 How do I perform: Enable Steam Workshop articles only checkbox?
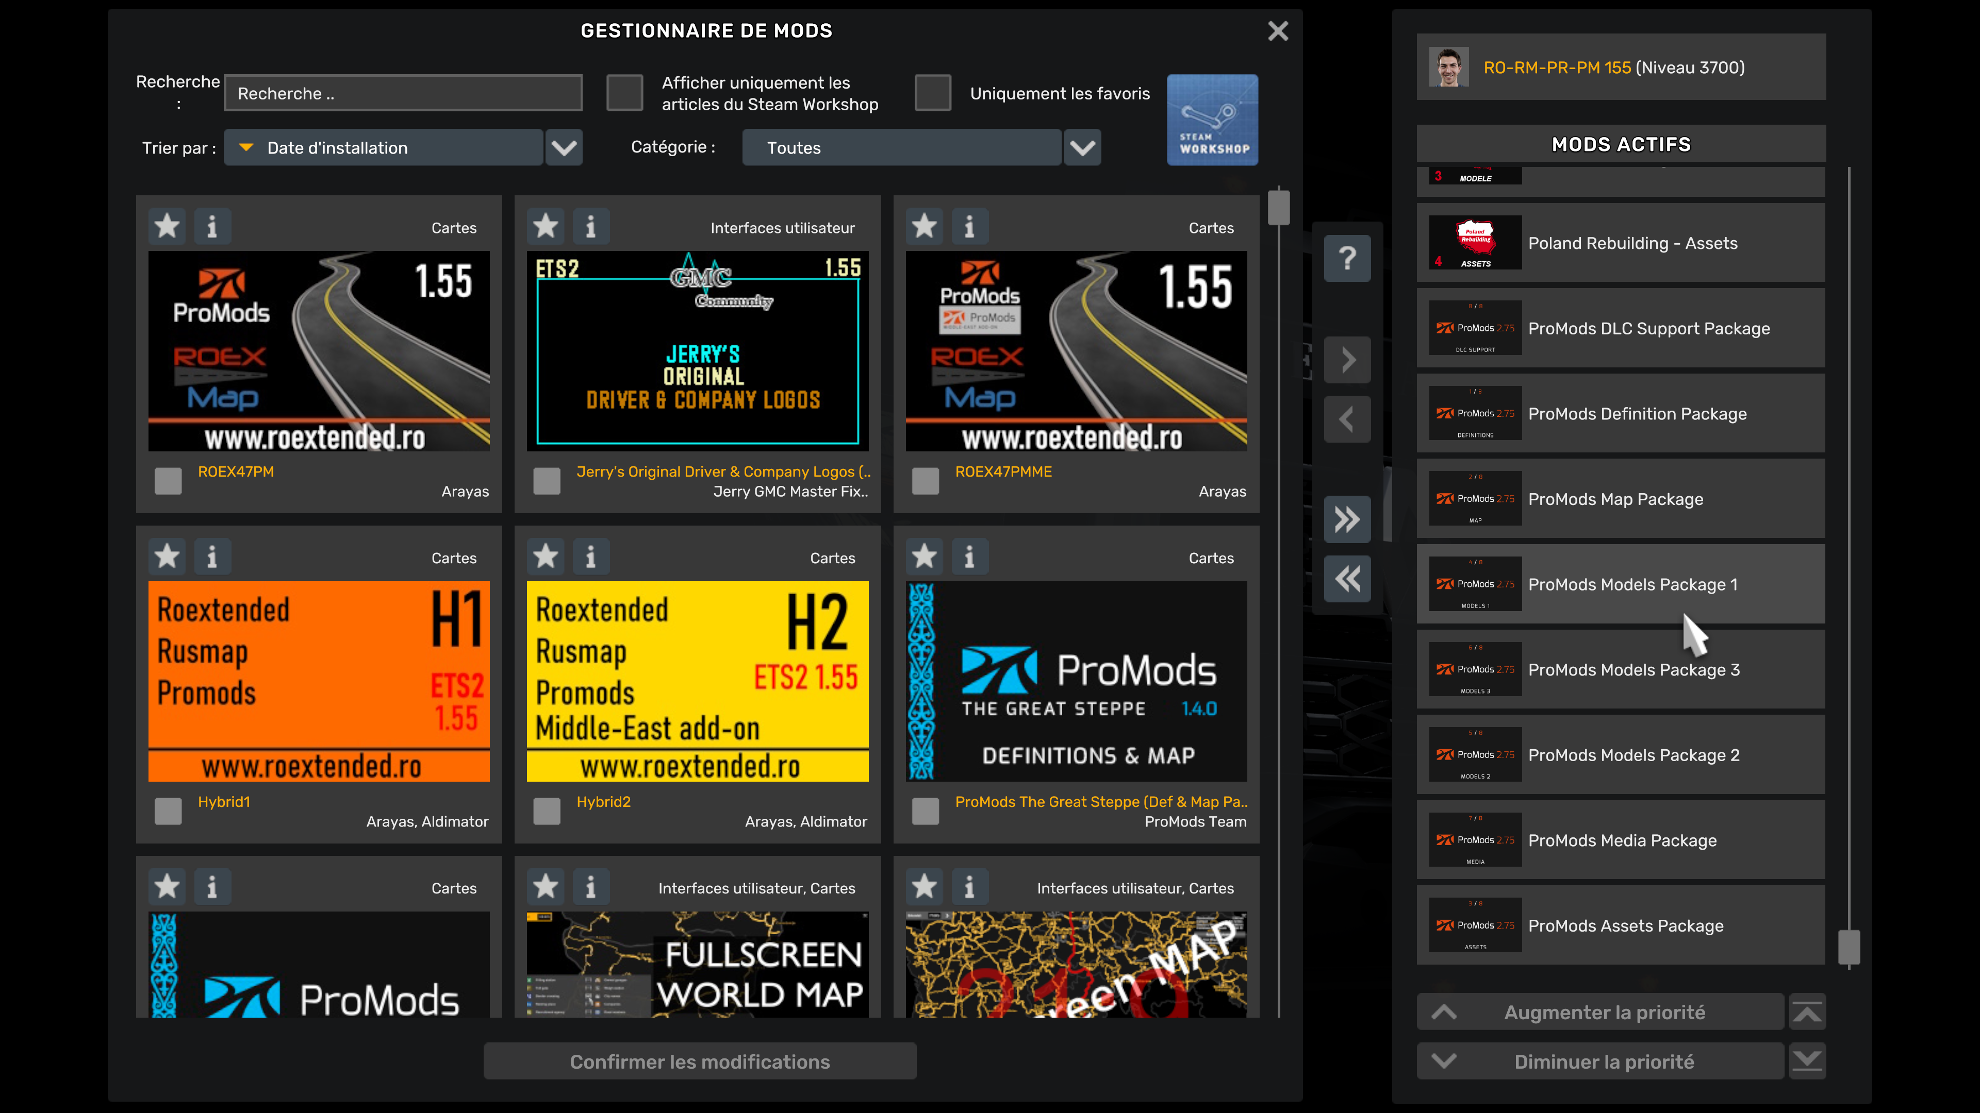(624, 93)
